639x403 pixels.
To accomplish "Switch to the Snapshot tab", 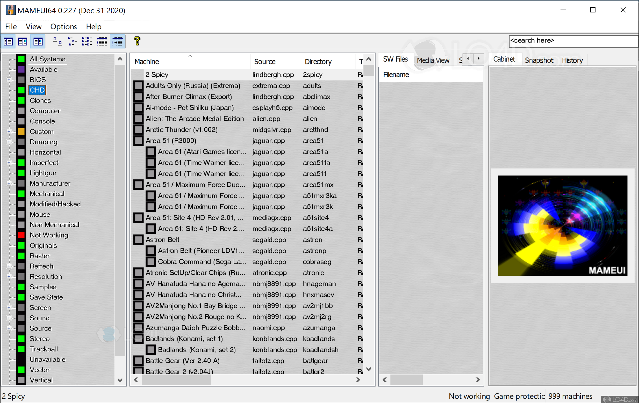I will (539, 61).
